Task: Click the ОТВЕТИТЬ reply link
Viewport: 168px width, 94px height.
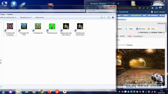Action: [144, 32]
